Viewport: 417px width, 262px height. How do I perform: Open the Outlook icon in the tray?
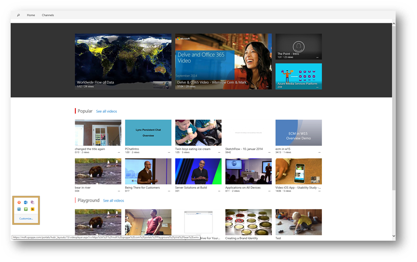(26, 203)
